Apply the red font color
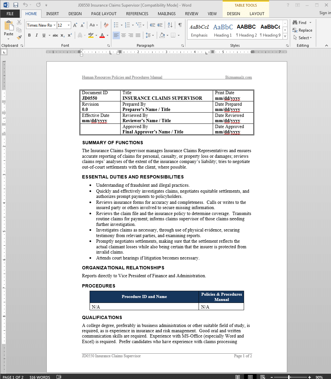 click(102, 35)
